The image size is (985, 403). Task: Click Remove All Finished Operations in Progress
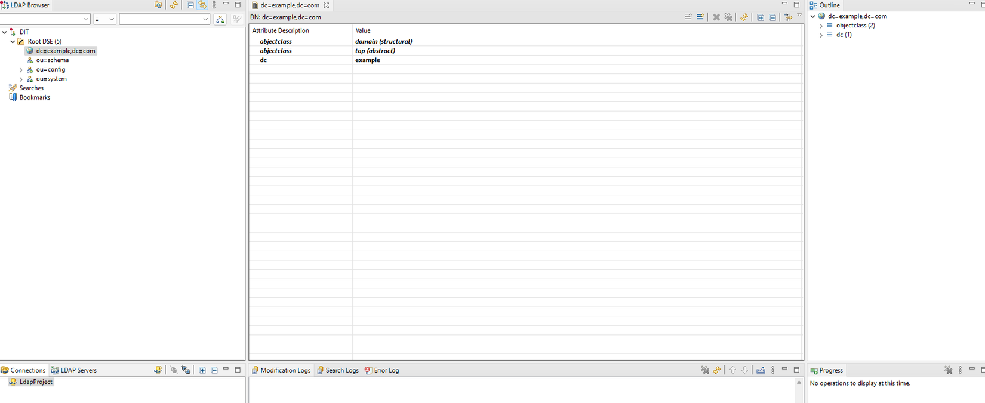click(x=949, y=370)
